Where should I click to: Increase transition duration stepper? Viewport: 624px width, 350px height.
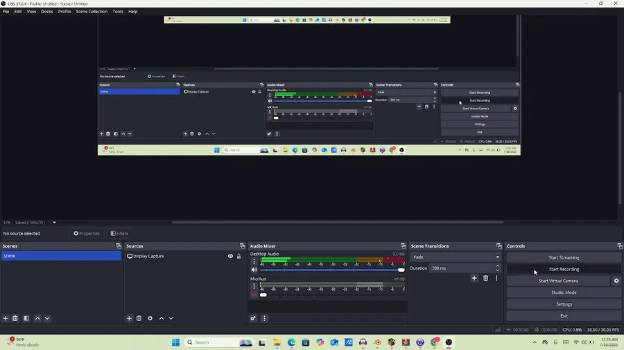tap(497, 266)
